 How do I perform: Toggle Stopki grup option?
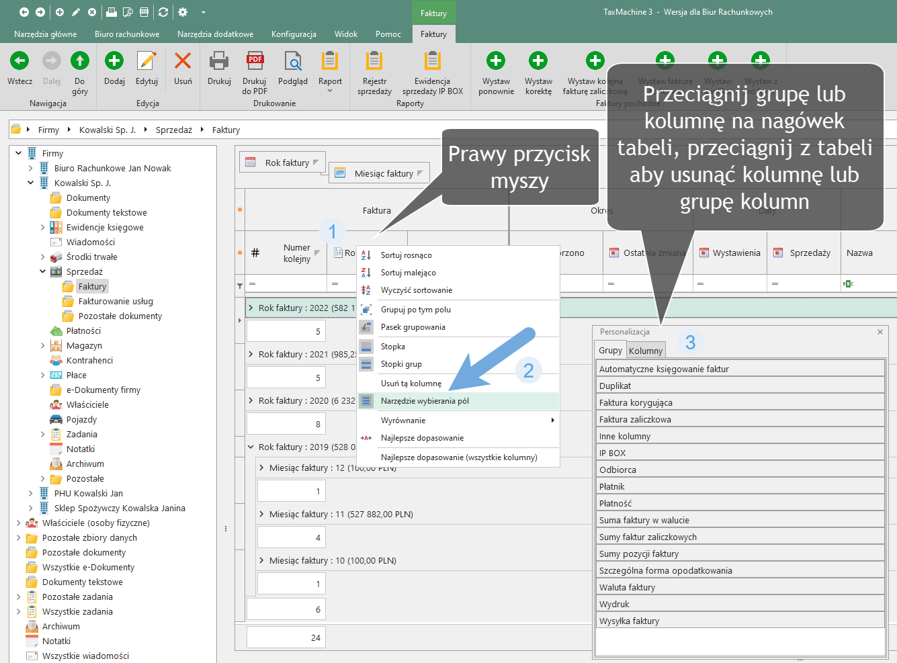click(x=401, y=364)
